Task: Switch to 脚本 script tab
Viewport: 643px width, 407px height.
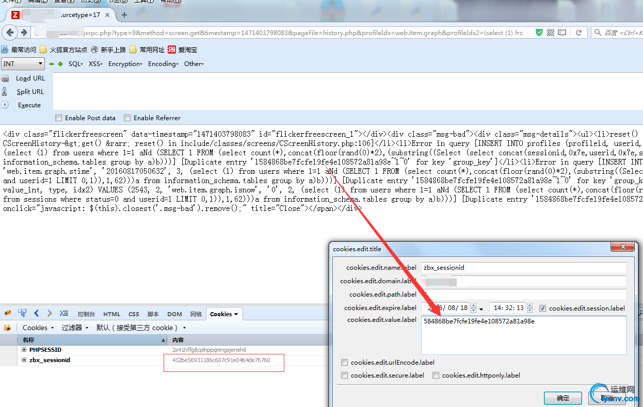Action: point(153,314)
